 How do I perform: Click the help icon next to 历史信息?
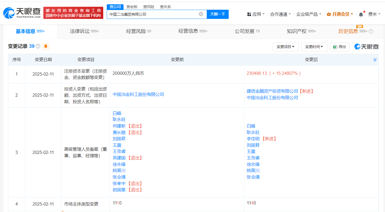371,31
